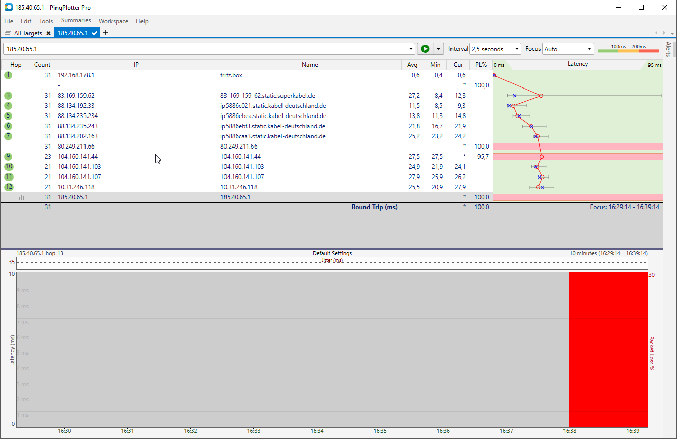The image size is (677, 439).
Task: Click the All Targets list icon
Action: tap(8, 33)
